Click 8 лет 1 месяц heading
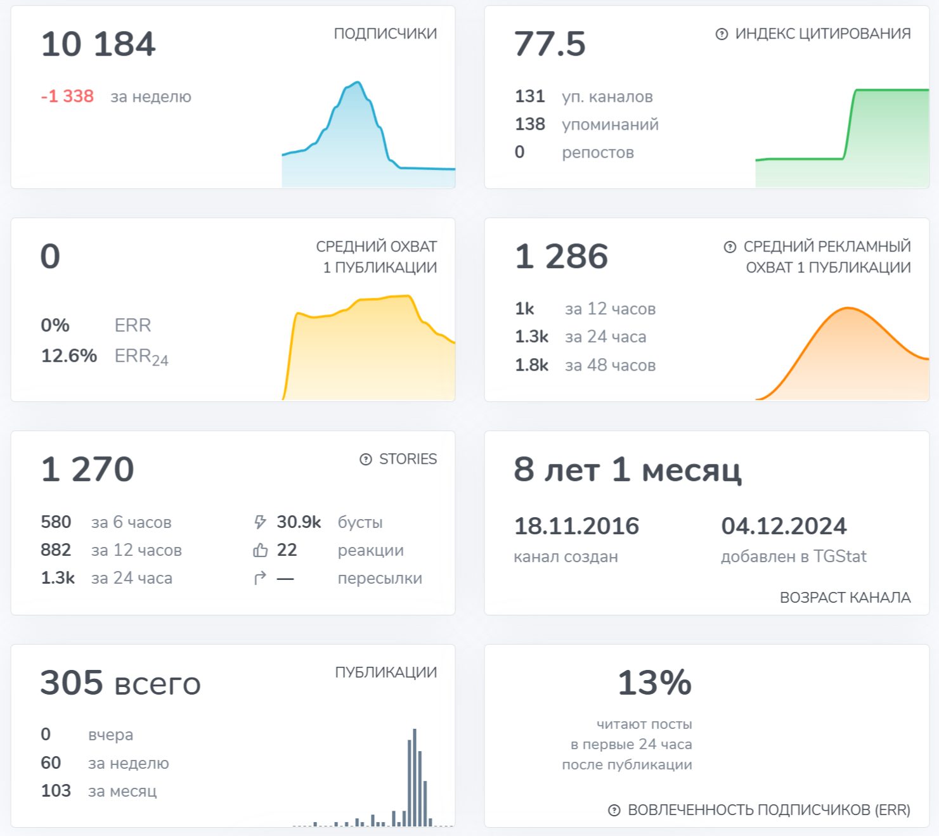This screenshot has width=939, height=836. click(628, 470)
